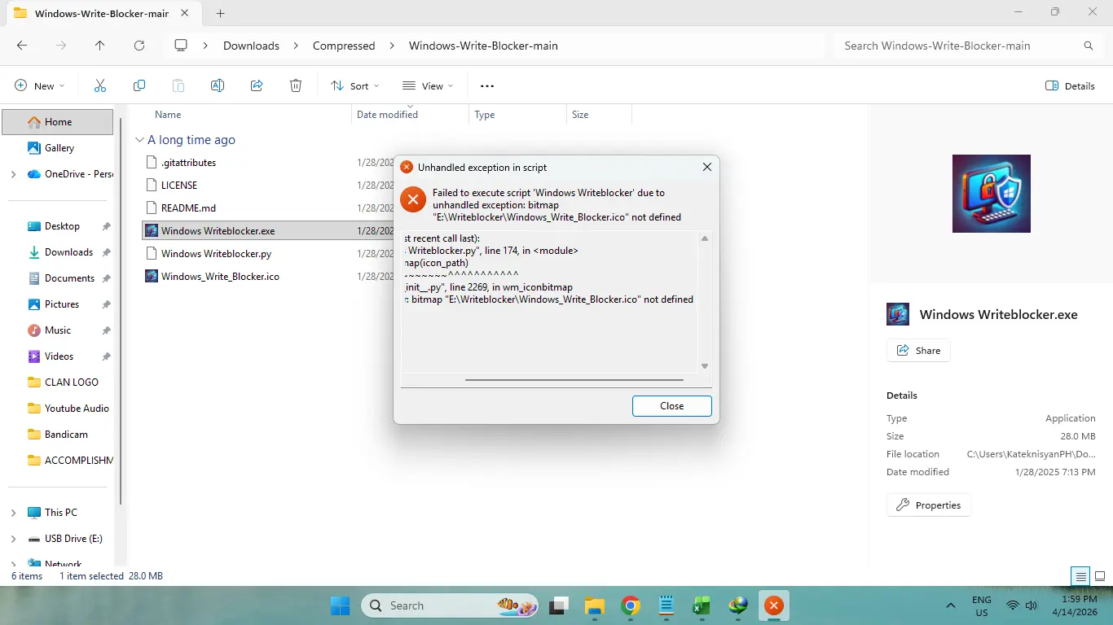This screenshot has height=625, width=1113.
Task: Toggle the Details pane button
Action: click(1070, 85)
